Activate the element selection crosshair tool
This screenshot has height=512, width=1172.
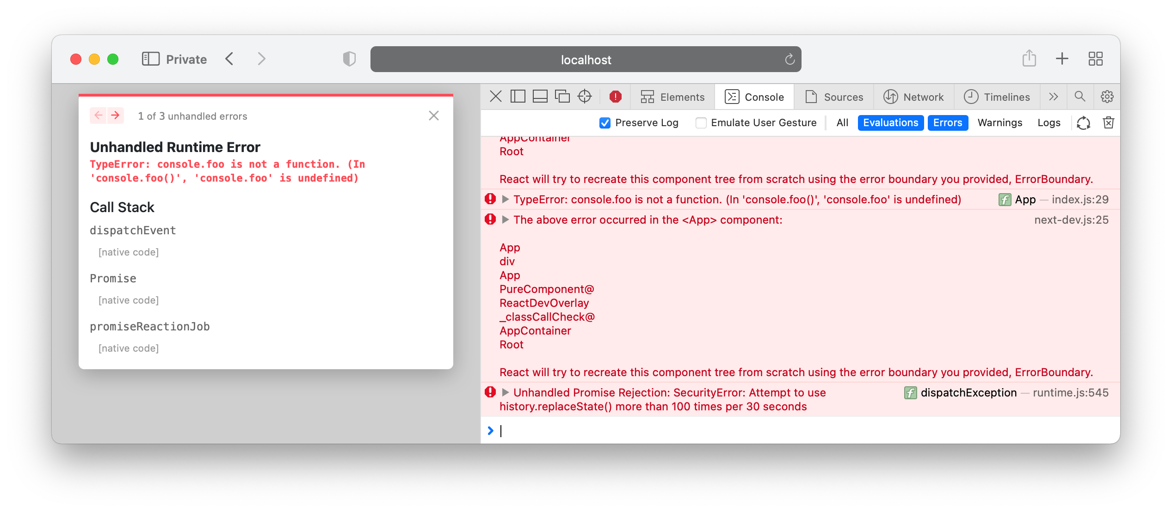coord(584,97)
